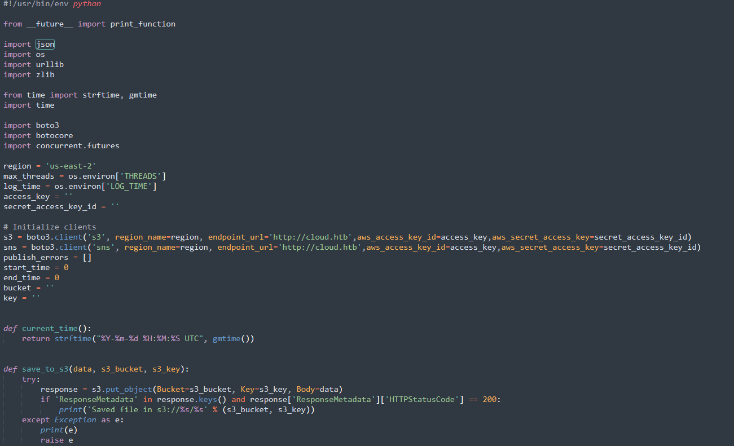Click the 'except Exception as e:' line
Screen dimensions: 734x446
(x=73, y=420)
